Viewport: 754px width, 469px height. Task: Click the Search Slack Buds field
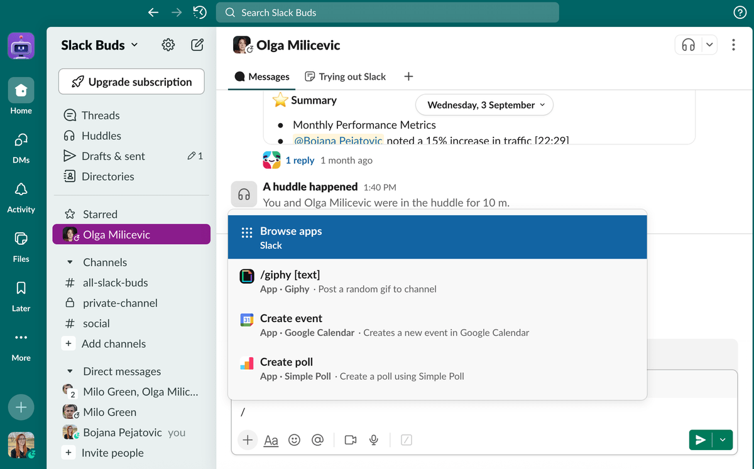coord(387,13)
